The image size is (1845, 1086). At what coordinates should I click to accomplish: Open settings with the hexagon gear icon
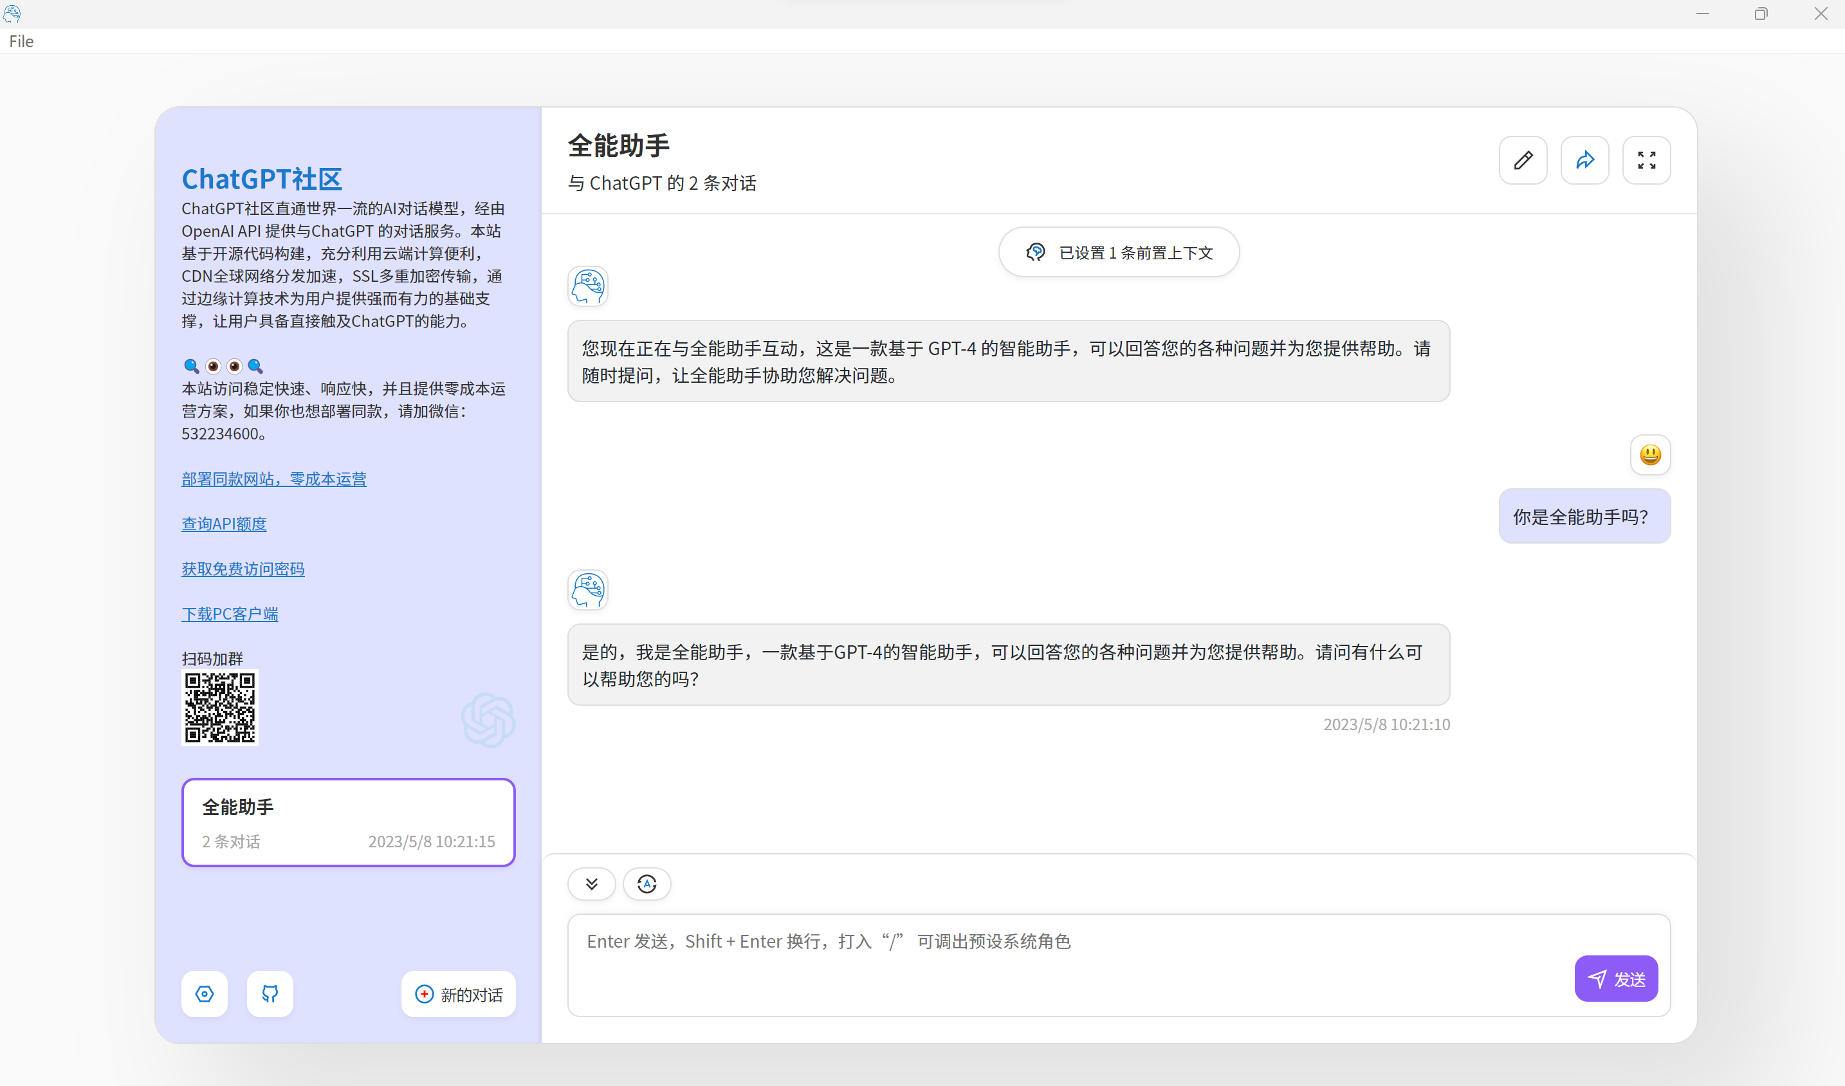tap(205, 994)
